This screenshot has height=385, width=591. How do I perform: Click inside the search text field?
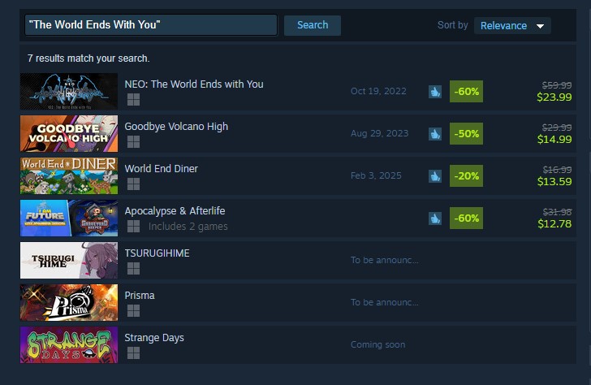pyautogui.click(x=151, y=25)
